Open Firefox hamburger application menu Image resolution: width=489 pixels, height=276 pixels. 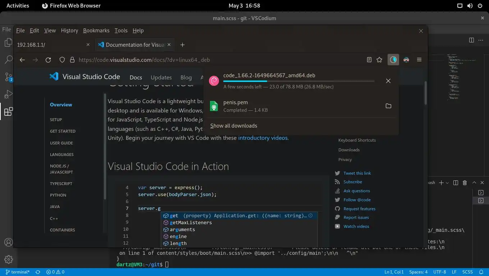(x=419, y=60)
